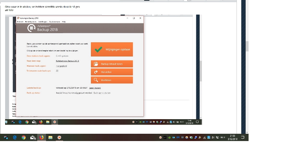Click the Ashampoo Backup 2018 logo
The image size is (292, 164).
(x=32, y=28)
